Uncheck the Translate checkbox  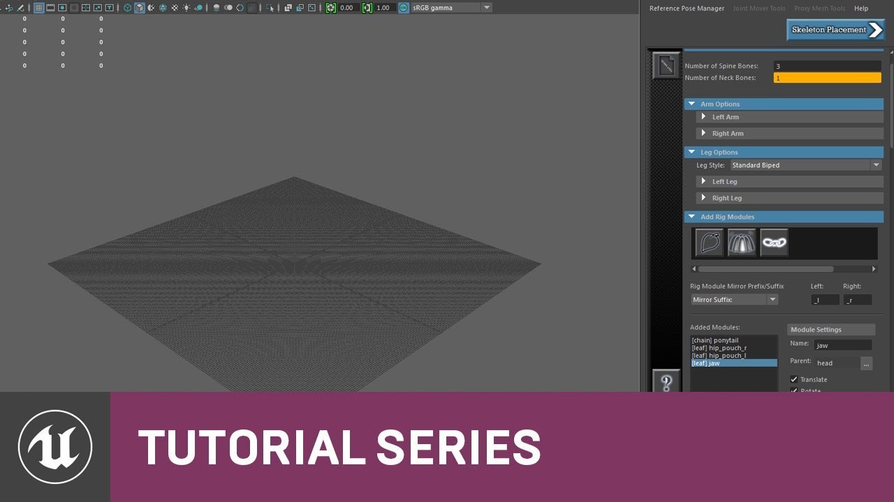pyautogui.click(x=794, y=379)
